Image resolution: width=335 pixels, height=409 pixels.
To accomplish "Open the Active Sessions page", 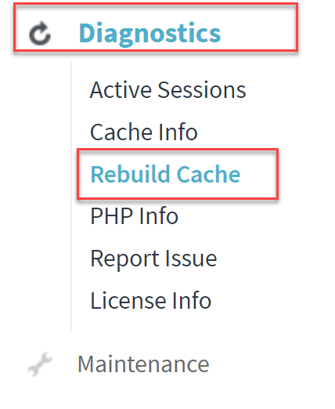I will point(167,89).
